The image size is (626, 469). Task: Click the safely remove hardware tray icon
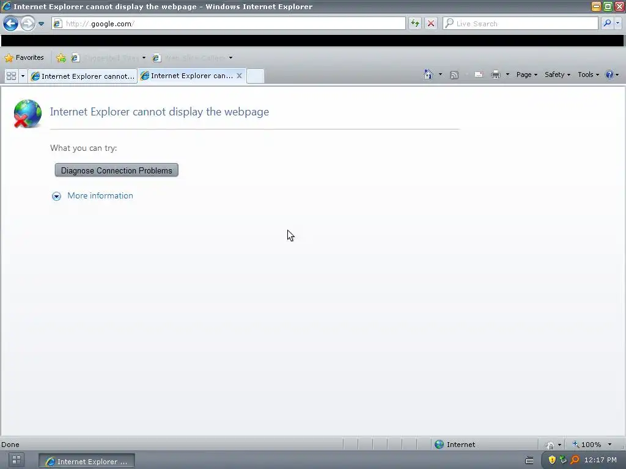click(x=563, y=460)
